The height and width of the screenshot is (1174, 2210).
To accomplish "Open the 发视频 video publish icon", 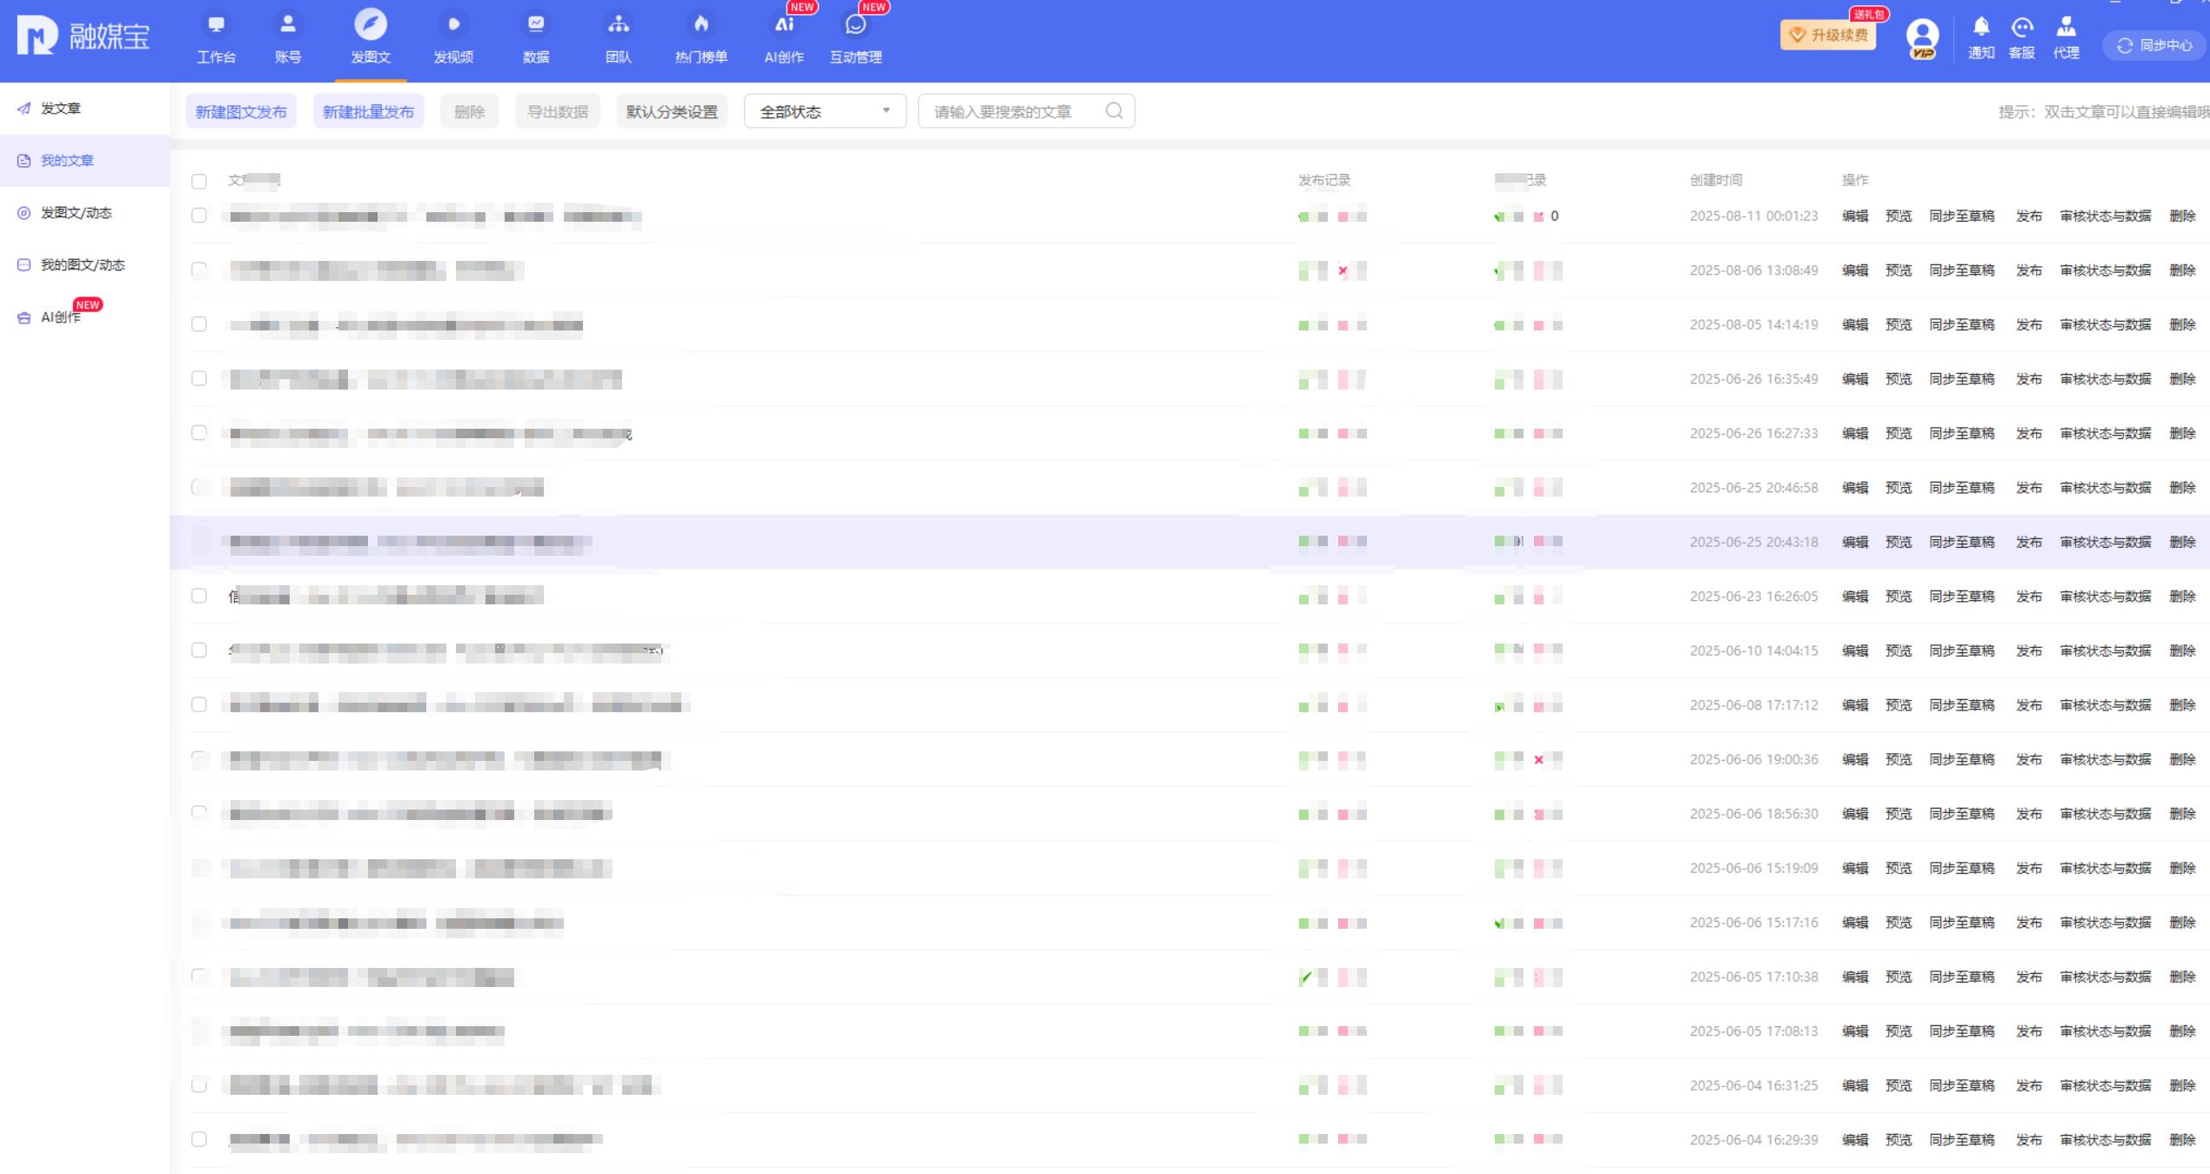I will tap(453, 25).
